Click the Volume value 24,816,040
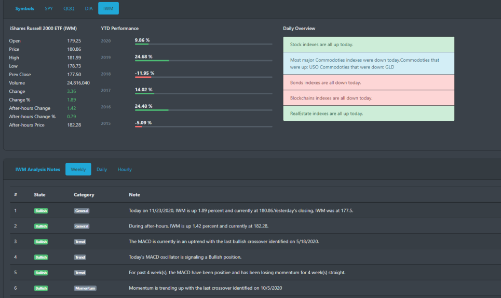Viewport: 501px width, 298px height. pyautogui.click(x=78, y=83)
